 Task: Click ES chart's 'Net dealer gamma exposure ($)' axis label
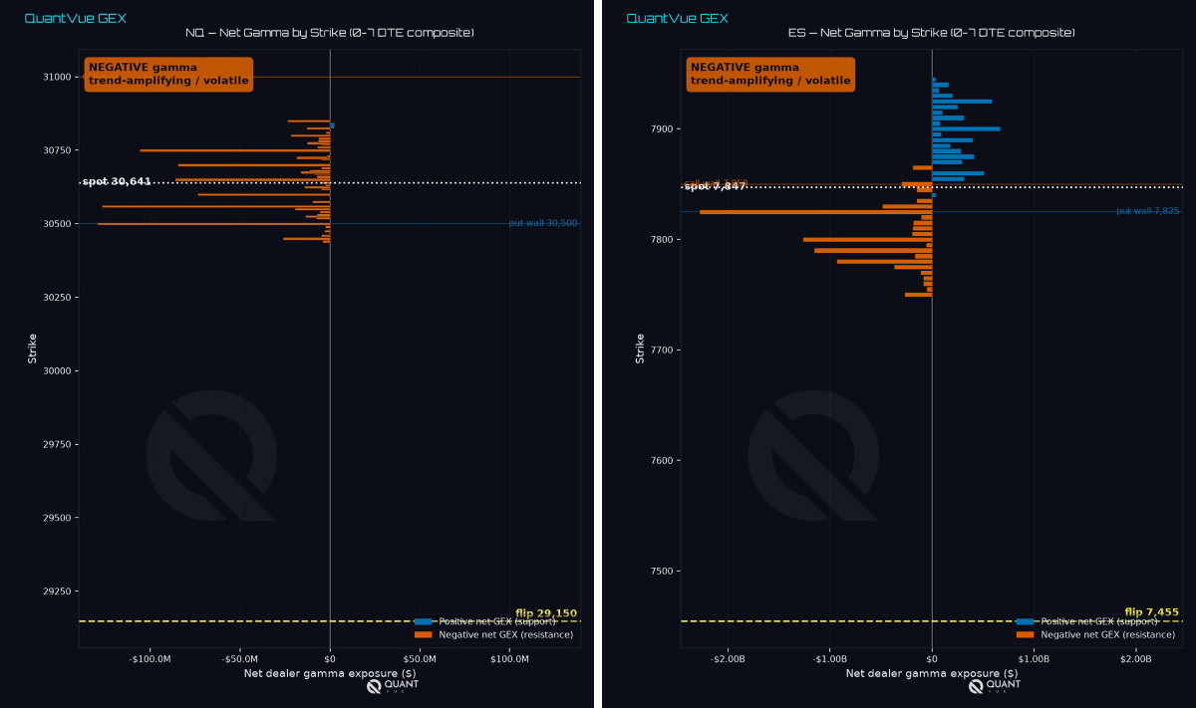click(932, 673)
